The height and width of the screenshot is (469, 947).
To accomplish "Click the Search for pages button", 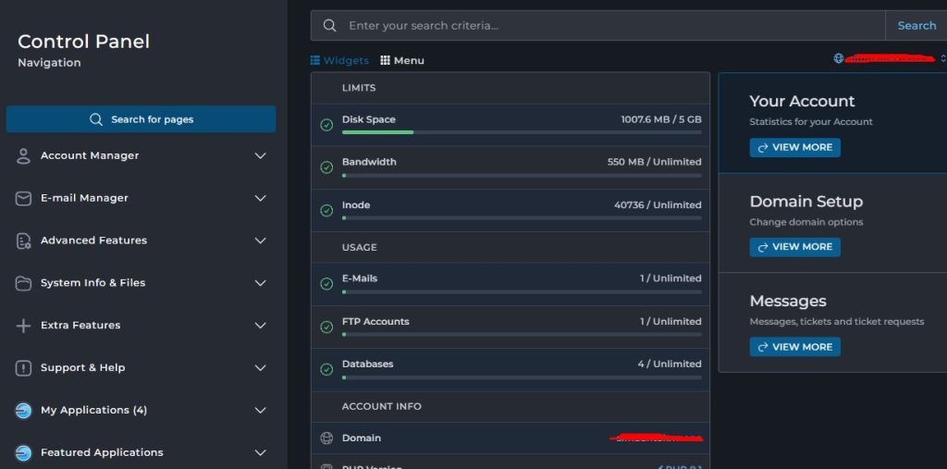I will pos(141,119).
